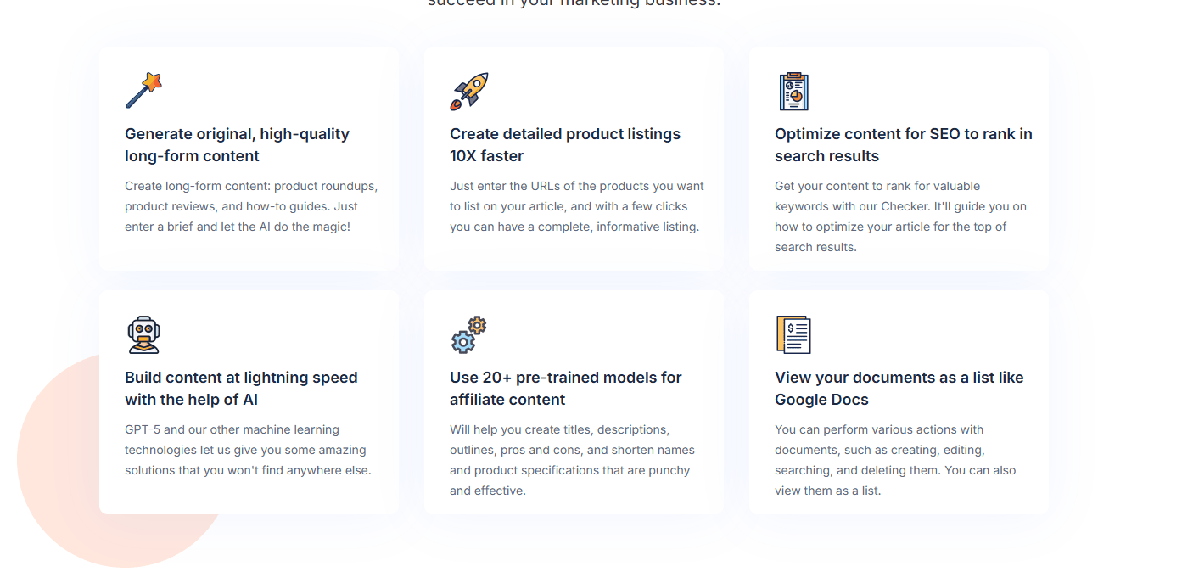Screen dimensions: 1182x583
Task: Click the SEO clipboard report icon
Action: pos(793,91)
